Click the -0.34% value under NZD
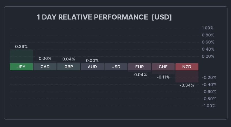The image size is (231, 127). pyautogui.click(x=187, y=85)
